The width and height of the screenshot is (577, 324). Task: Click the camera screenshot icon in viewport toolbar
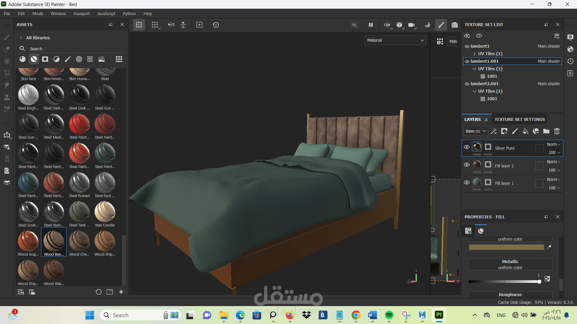pyautogui.click(x=455, y=25)
